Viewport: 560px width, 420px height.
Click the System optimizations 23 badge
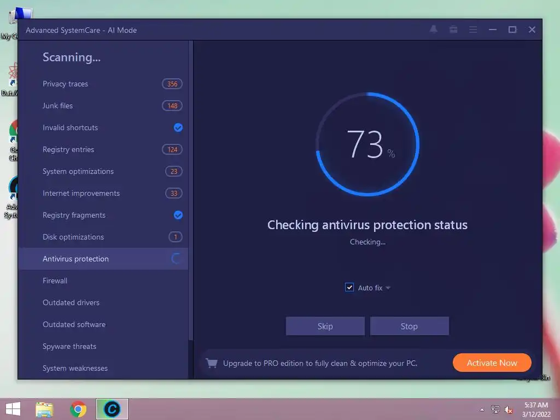coord(173,171)
